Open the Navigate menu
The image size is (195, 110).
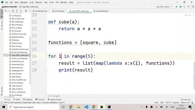point(24,2)
